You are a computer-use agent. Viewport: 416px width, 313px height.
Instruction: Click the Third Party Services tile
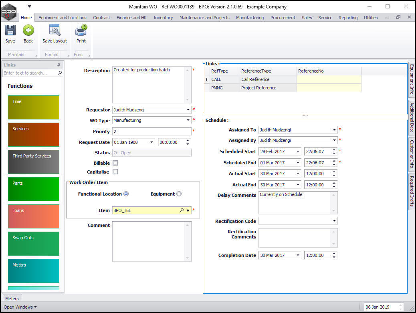pyautogui.click(x=34, y=162)
